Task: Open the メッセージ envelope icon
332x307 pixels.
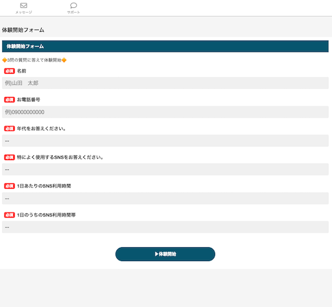Action: [24, 5]
